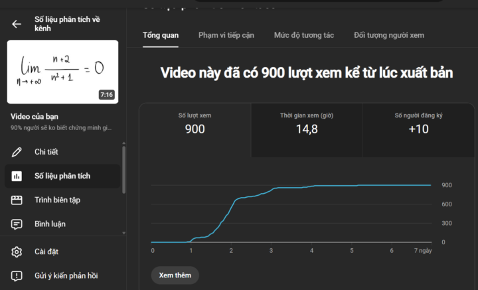Open the Mức độ tương tác tab
Viewport: 478px width, 290px height.
point(304,35)
